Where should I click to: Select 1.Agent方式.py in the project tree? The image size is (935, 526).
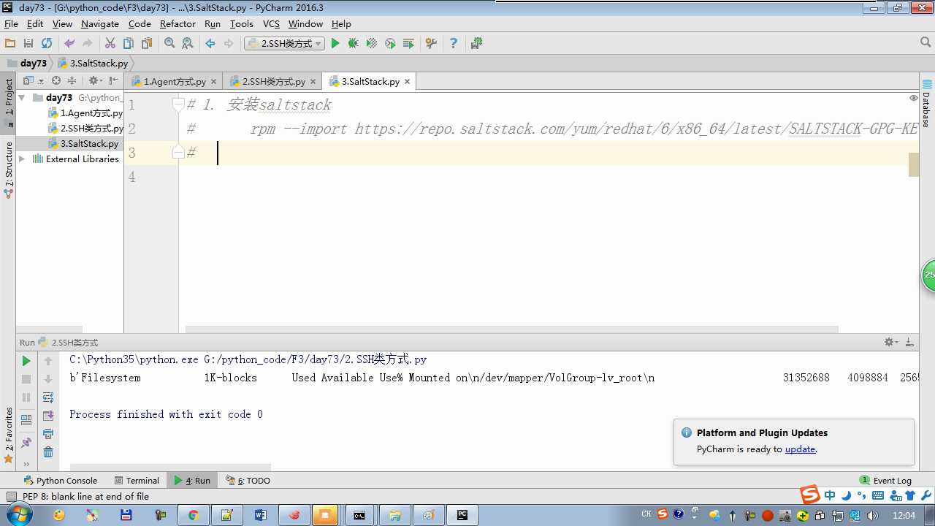85,113
